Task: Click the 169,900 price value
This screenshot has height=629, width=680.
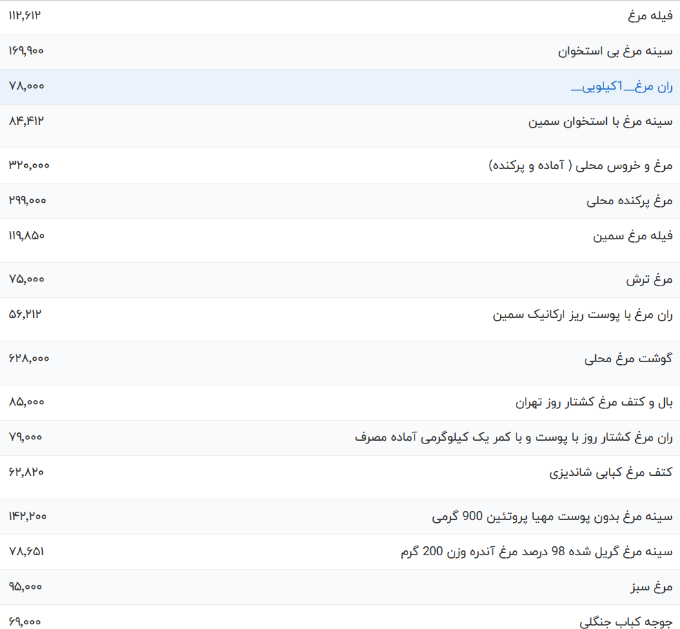Action: [x=28, y=50]
